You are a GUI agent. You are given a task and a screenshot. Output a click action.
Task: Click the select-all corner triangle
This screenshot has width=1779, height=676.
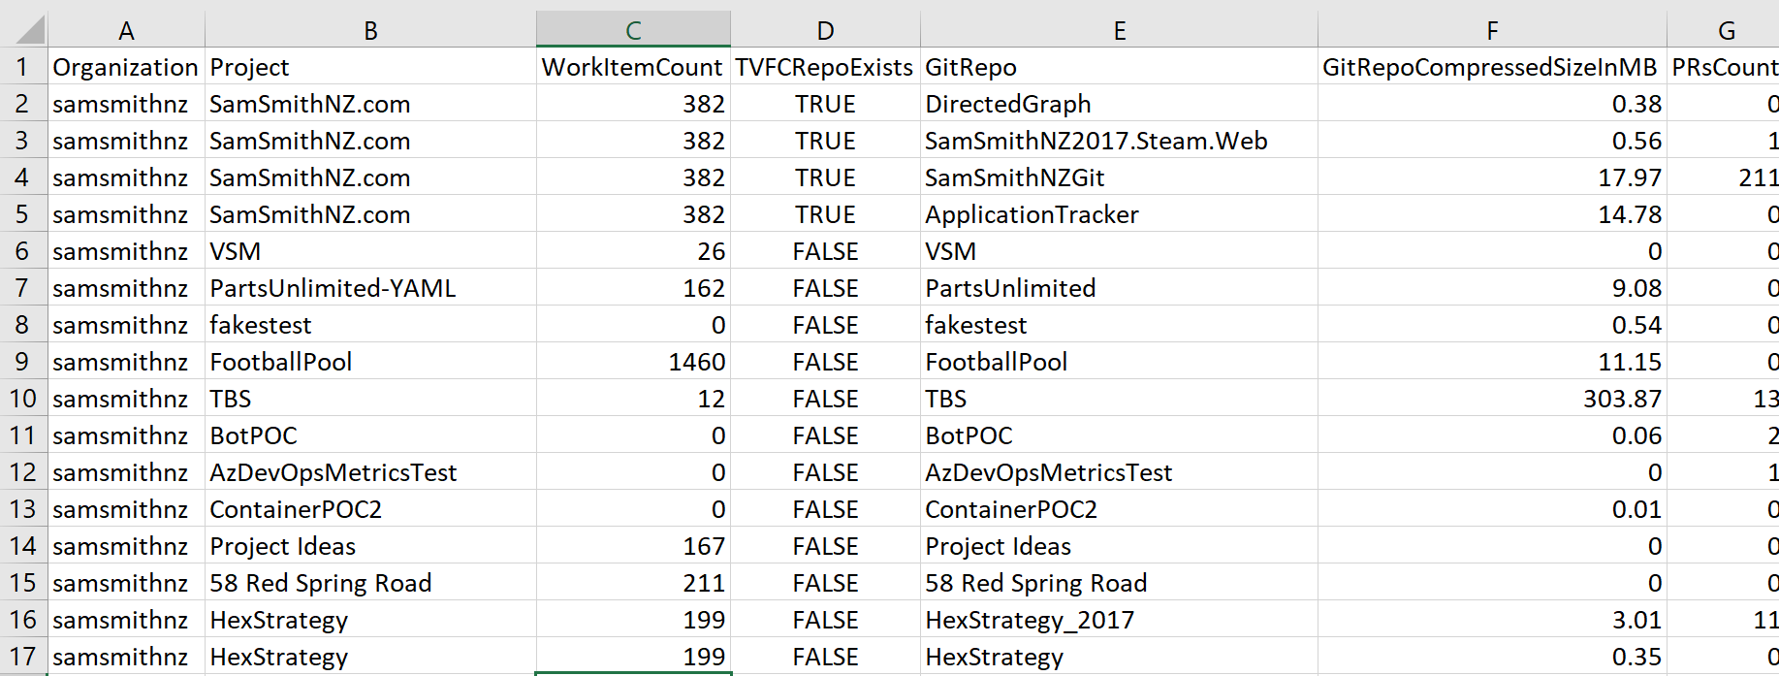(30, 30)
